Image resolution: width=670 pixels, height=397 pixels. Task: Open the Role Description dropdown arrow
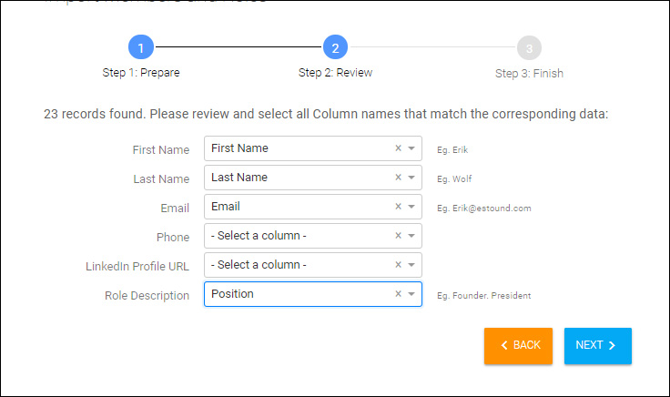click(411, 293)
